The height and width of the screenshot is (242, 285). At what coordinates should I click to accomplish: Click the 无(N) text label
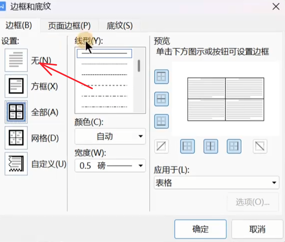point(41,60)
